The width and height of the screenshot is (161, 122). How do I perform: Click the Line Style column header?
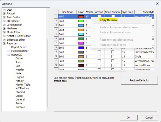coord(67,12)
